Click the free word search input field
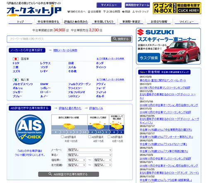The height and width of the screenshot is (183, 207). tap(59, 39)
